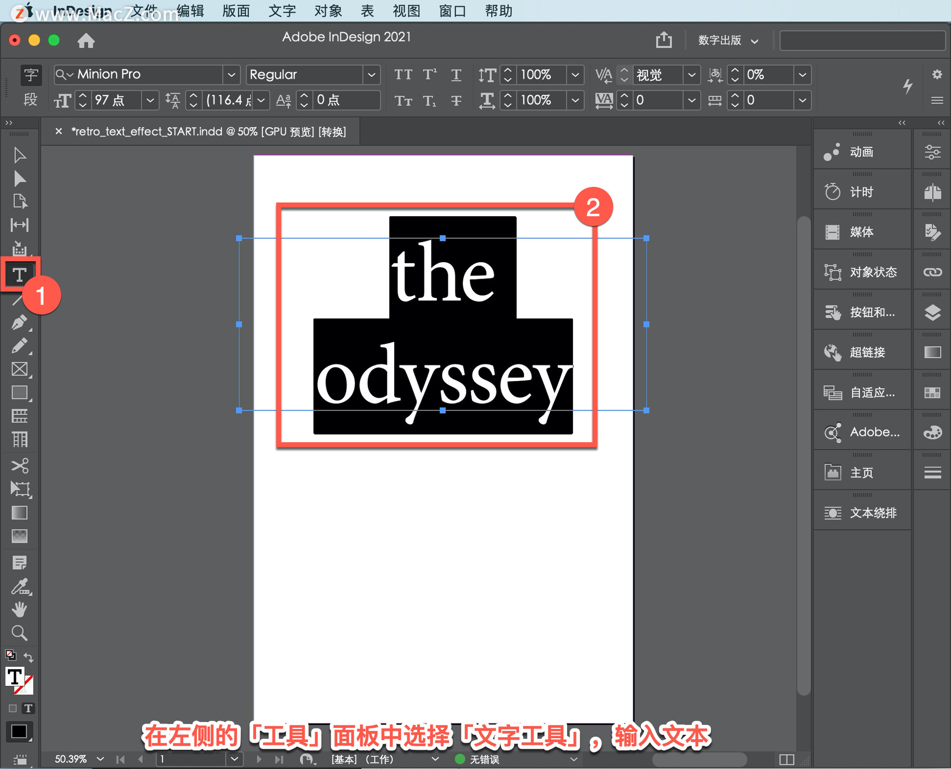
Task: Select the Pencil tool
Action: [19, 346]
